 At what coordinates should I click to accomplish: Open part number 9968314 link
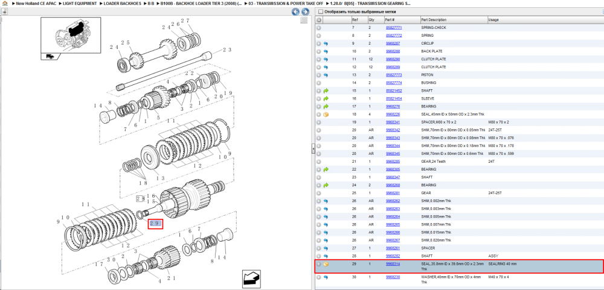pos(393,264)
